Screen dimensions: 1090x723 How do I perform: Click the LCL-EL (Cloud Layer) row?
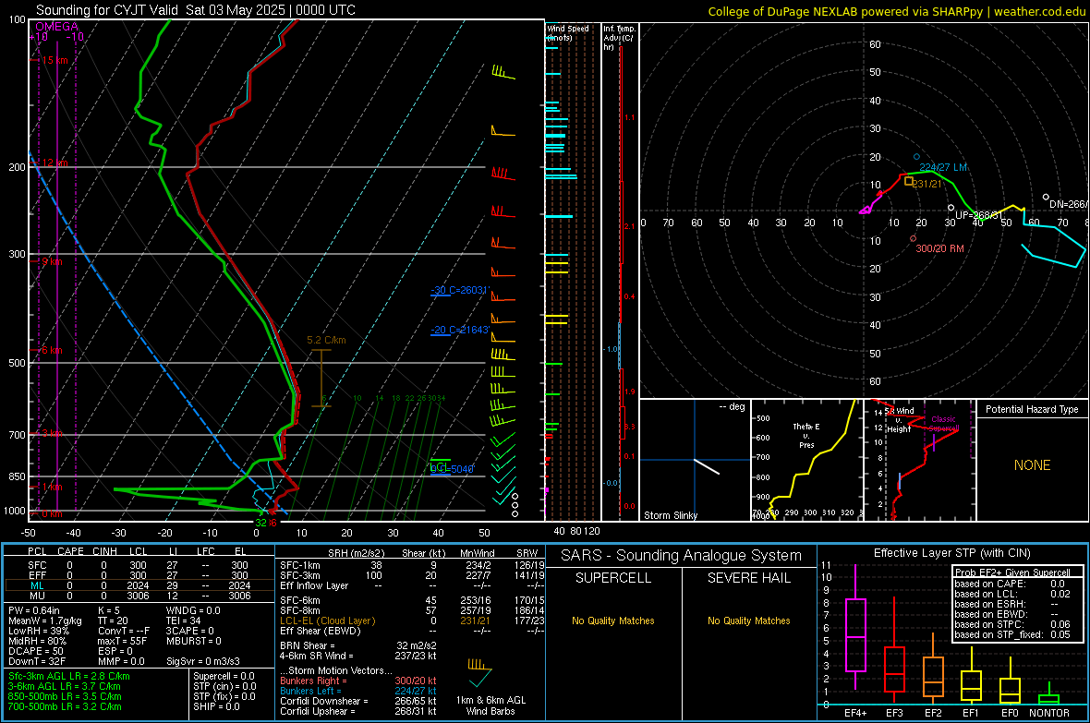[x=412, y=621]
